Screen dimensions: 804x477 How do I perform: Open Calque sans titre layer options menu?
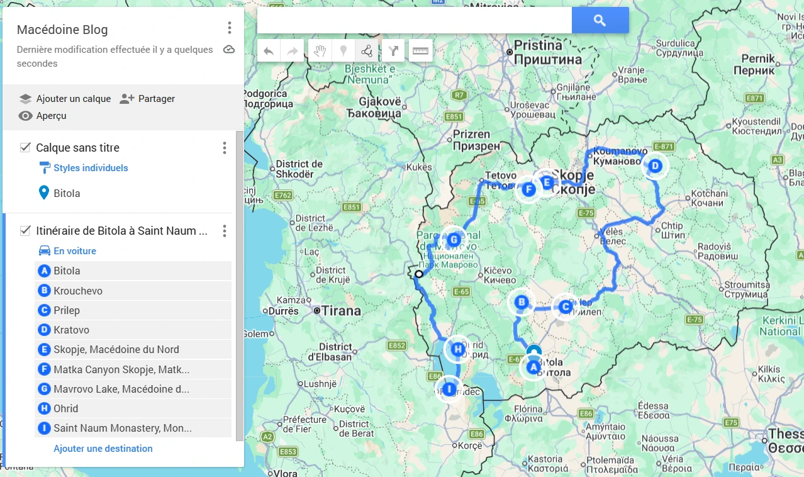[x=224, y=148]
